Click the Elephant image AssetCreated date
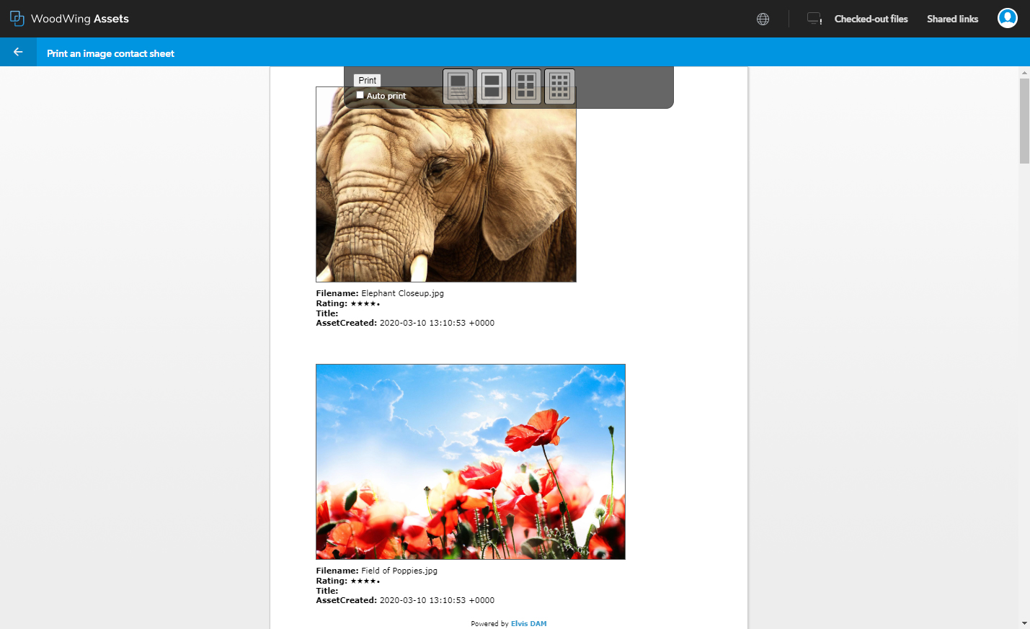This screenshot has height=629, width=1030. pos(437,323)
